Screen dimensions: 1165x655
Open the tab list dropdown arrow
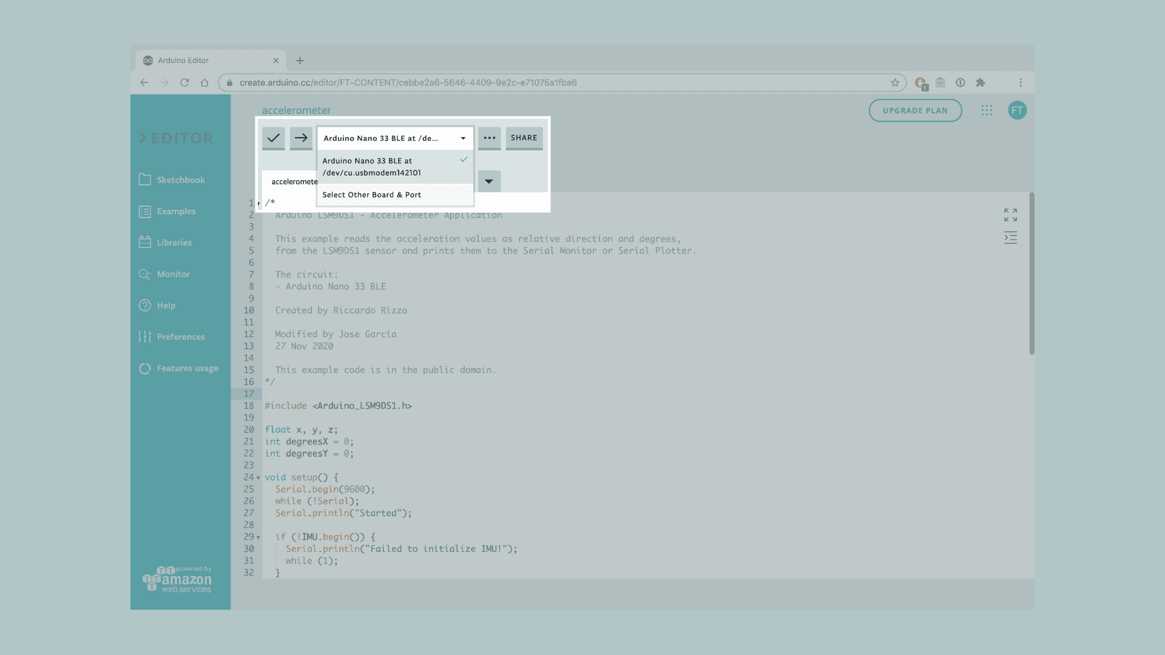click(x=489, y=181)
